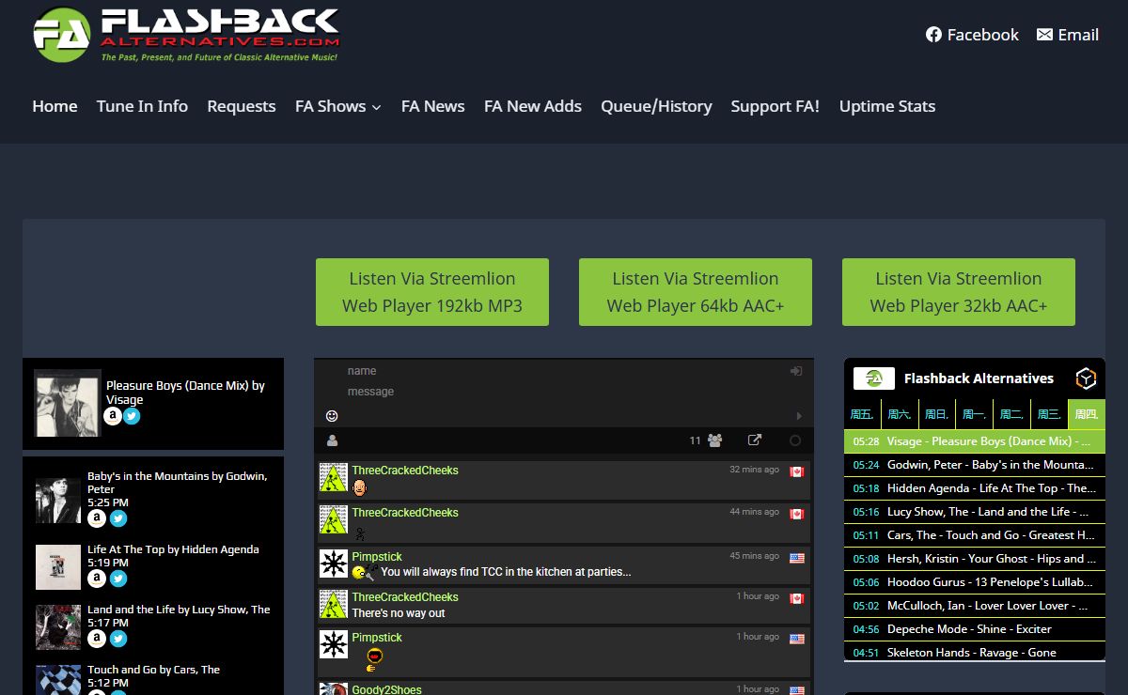
Task: Open the Email link in header
Action: point(1067,35)
